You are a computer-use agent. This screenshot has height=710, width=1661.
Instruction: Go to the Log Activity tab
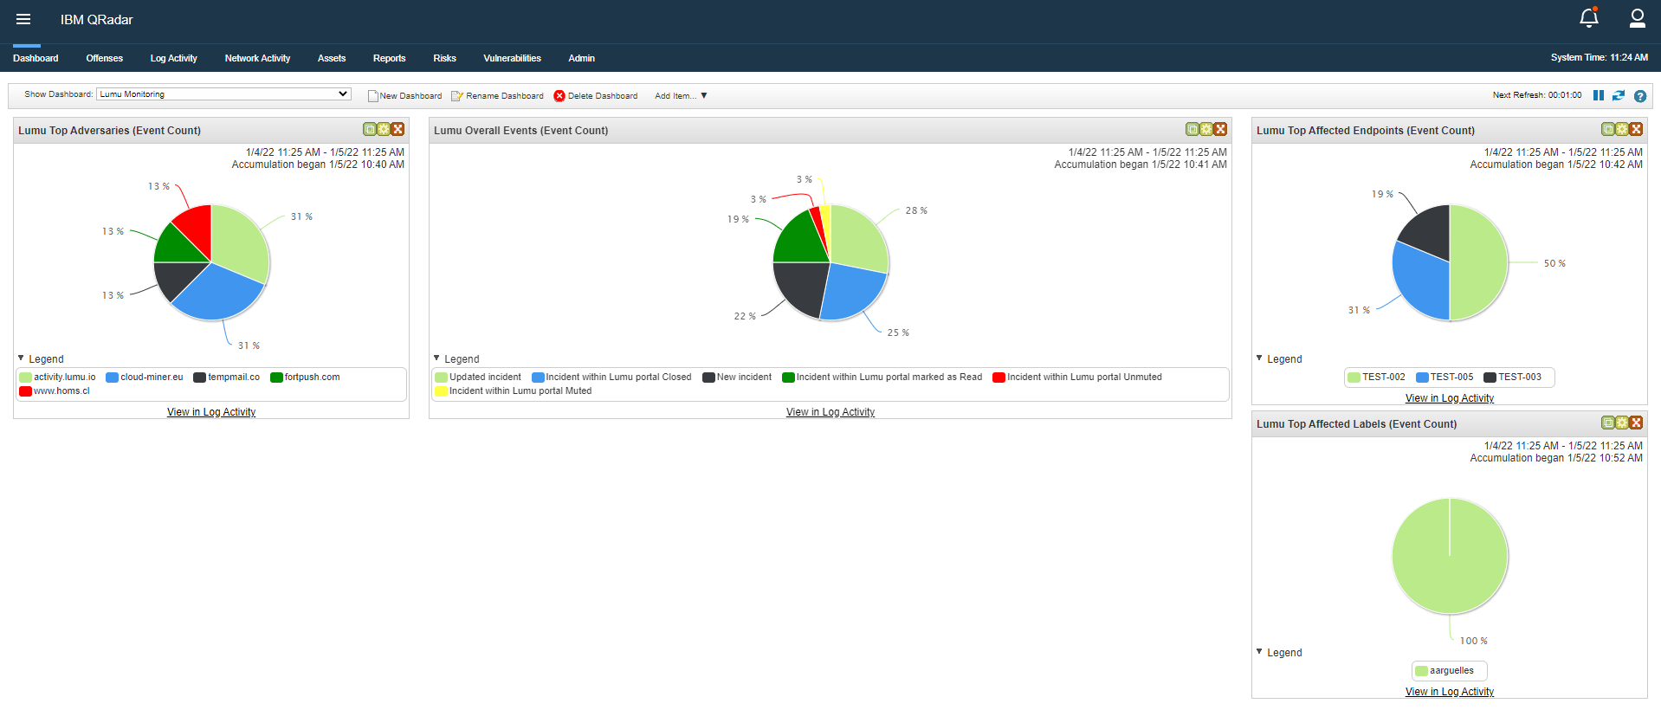click(x=173, y=58)
